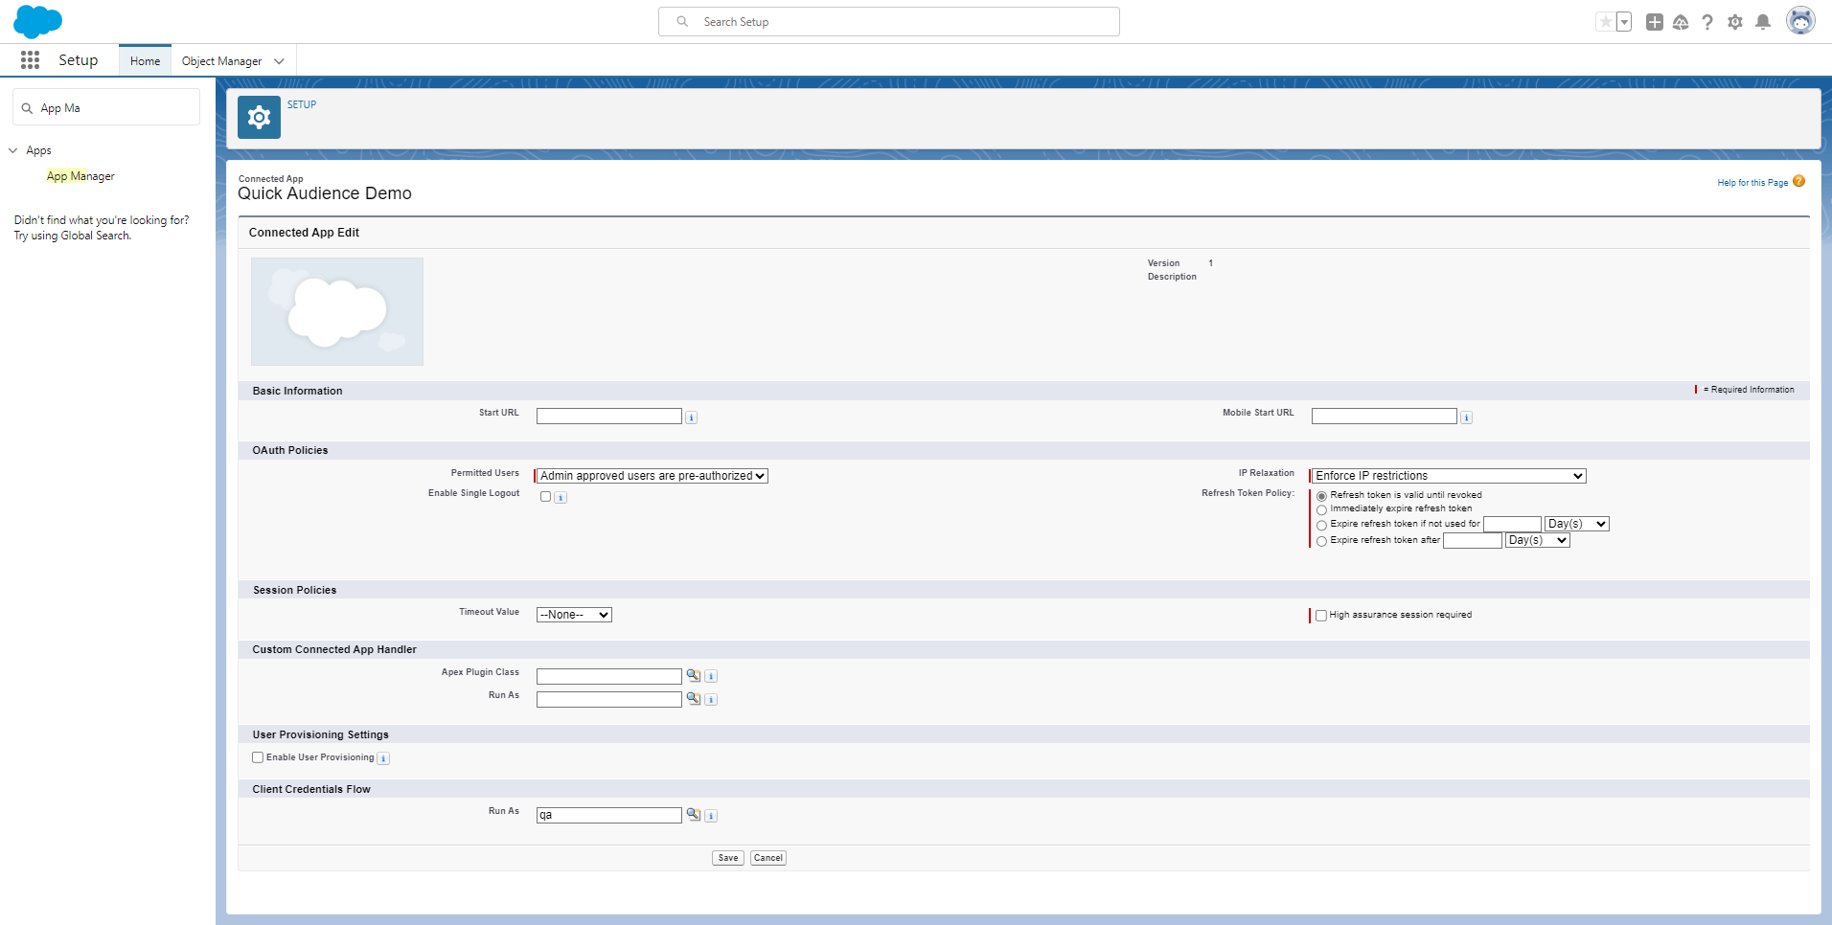This screenshot has width=1832, height=925.
Task: Click the Apex Plugin Class input field
Action: [609, 676]
